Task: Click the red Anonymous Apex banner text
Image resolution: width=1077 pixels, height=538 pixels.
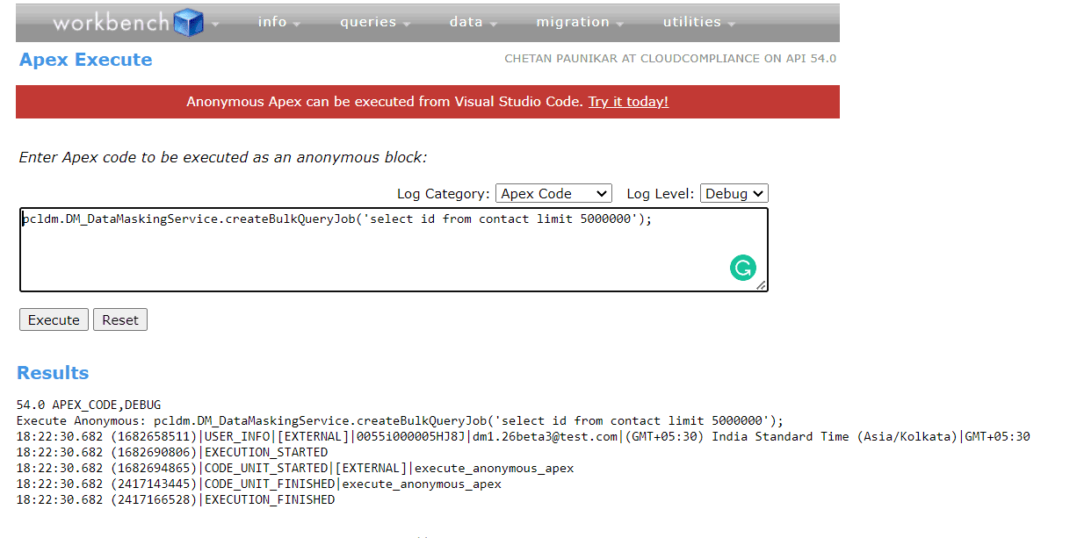Action: click(x=384, y=102)
